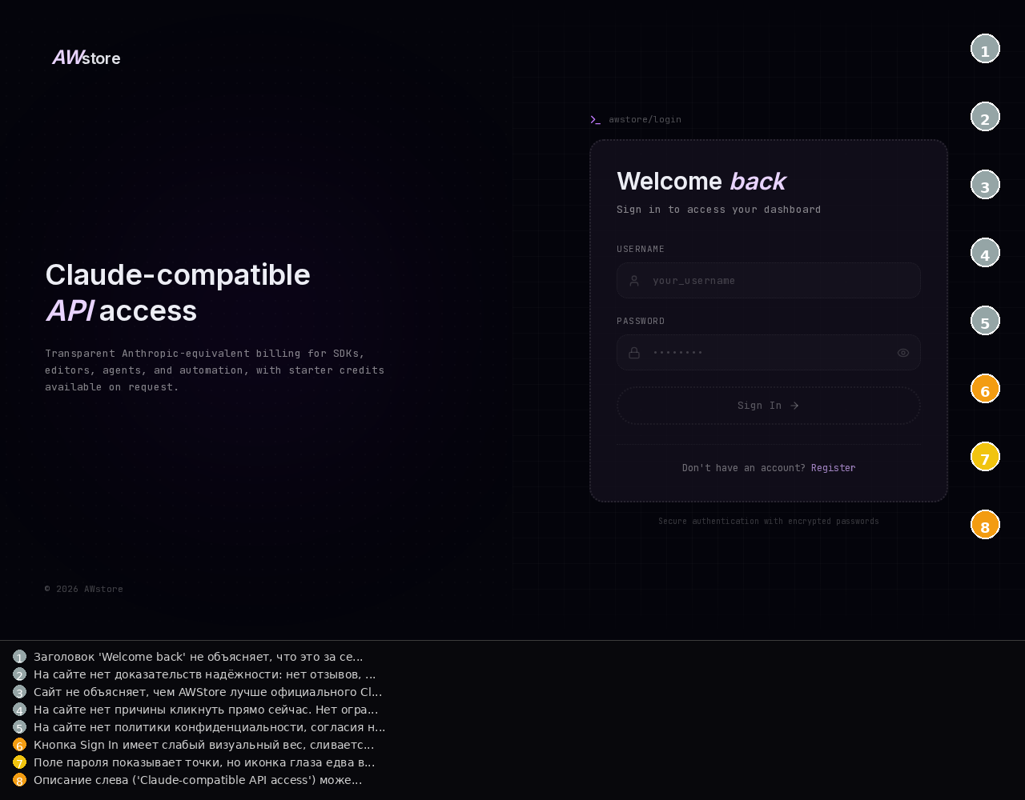Screen dimensions: 1025x800
Task: Open the "Заголовок 'Welcome back'" note in list
Action: [198, 657]
